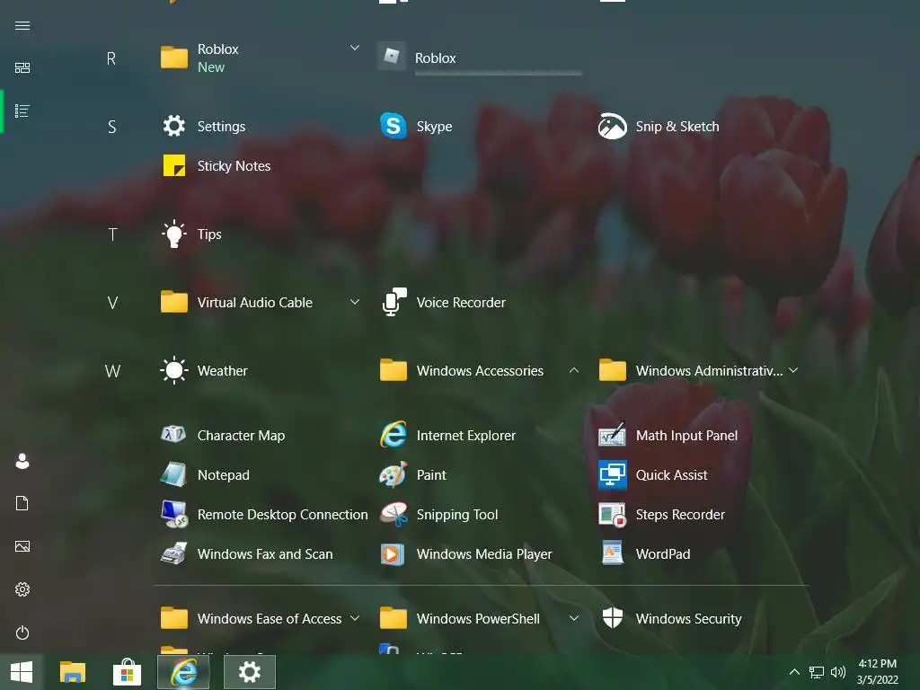Launch Skype from the app list

coord(417,126)
